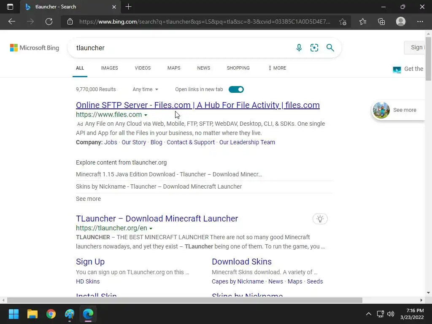Open the volume speaker tray icon
Image resolution: width=432 pixels, height=324 pixels.
pyautogui.click(x=391, y=314)
